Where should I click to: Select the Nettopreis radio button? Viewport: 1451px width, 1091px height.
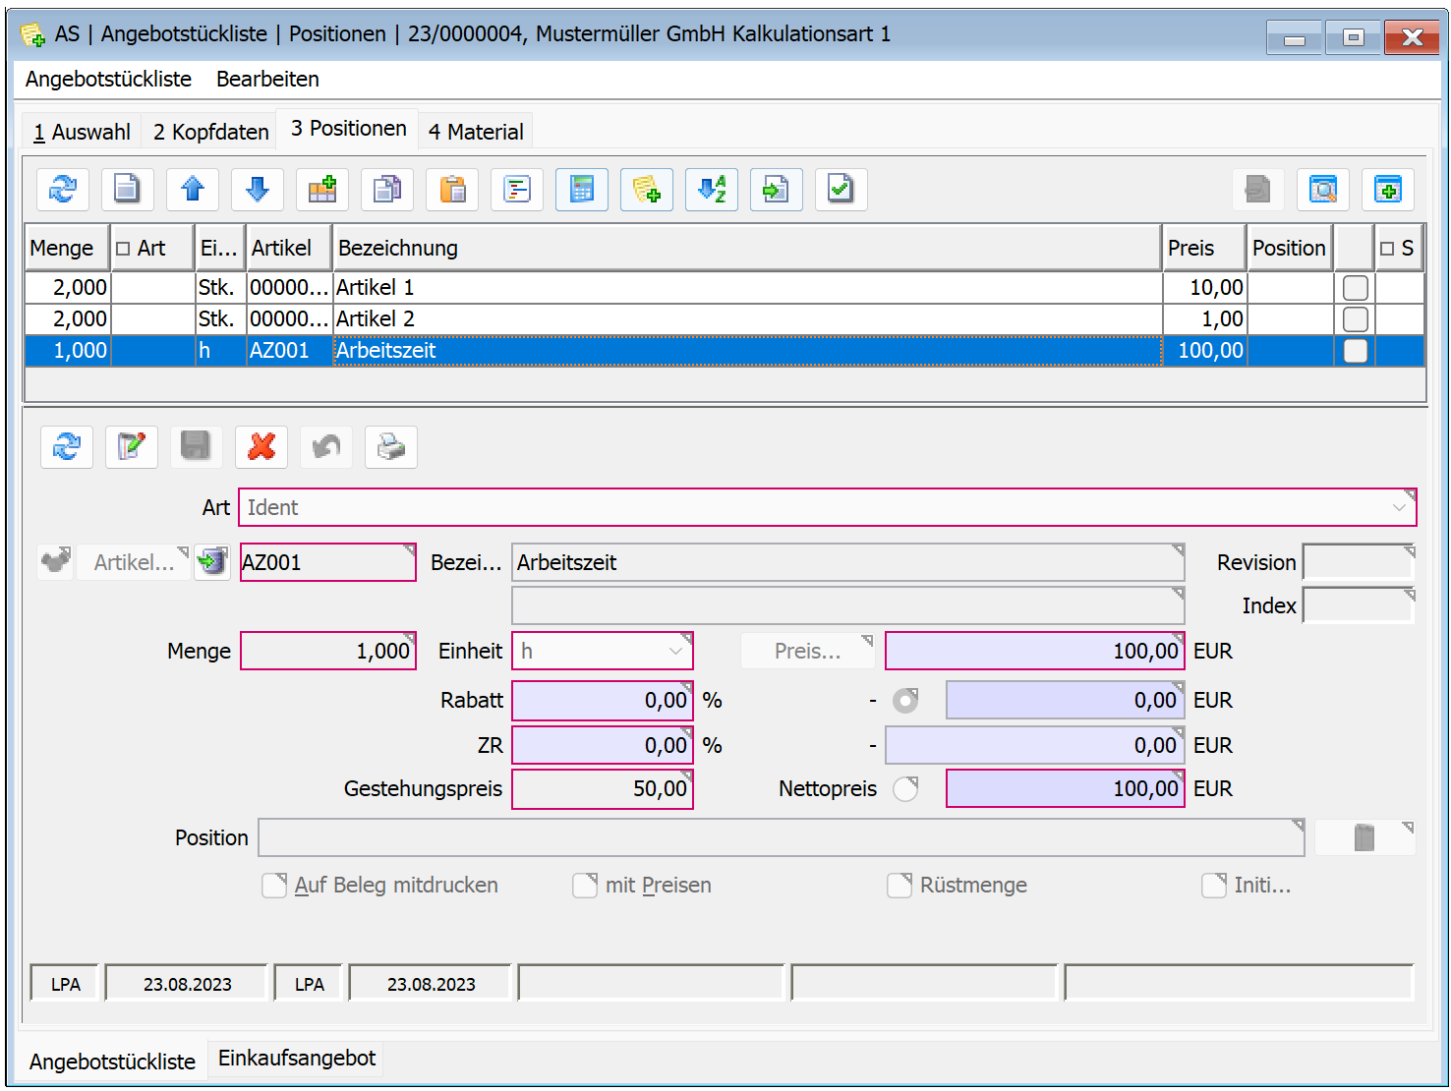click(905, 789)
